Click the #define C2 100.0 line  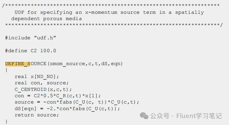coord(30,51)
